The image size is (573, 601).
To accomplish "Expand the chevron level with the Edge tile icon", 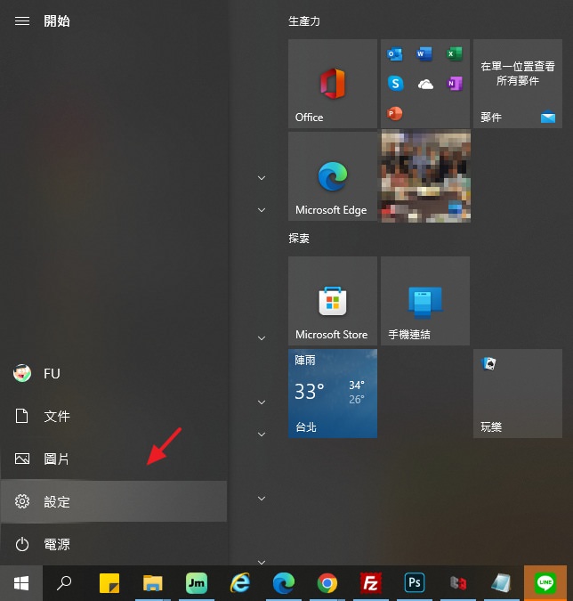I will pyautogui.click(x=262, y=178).
